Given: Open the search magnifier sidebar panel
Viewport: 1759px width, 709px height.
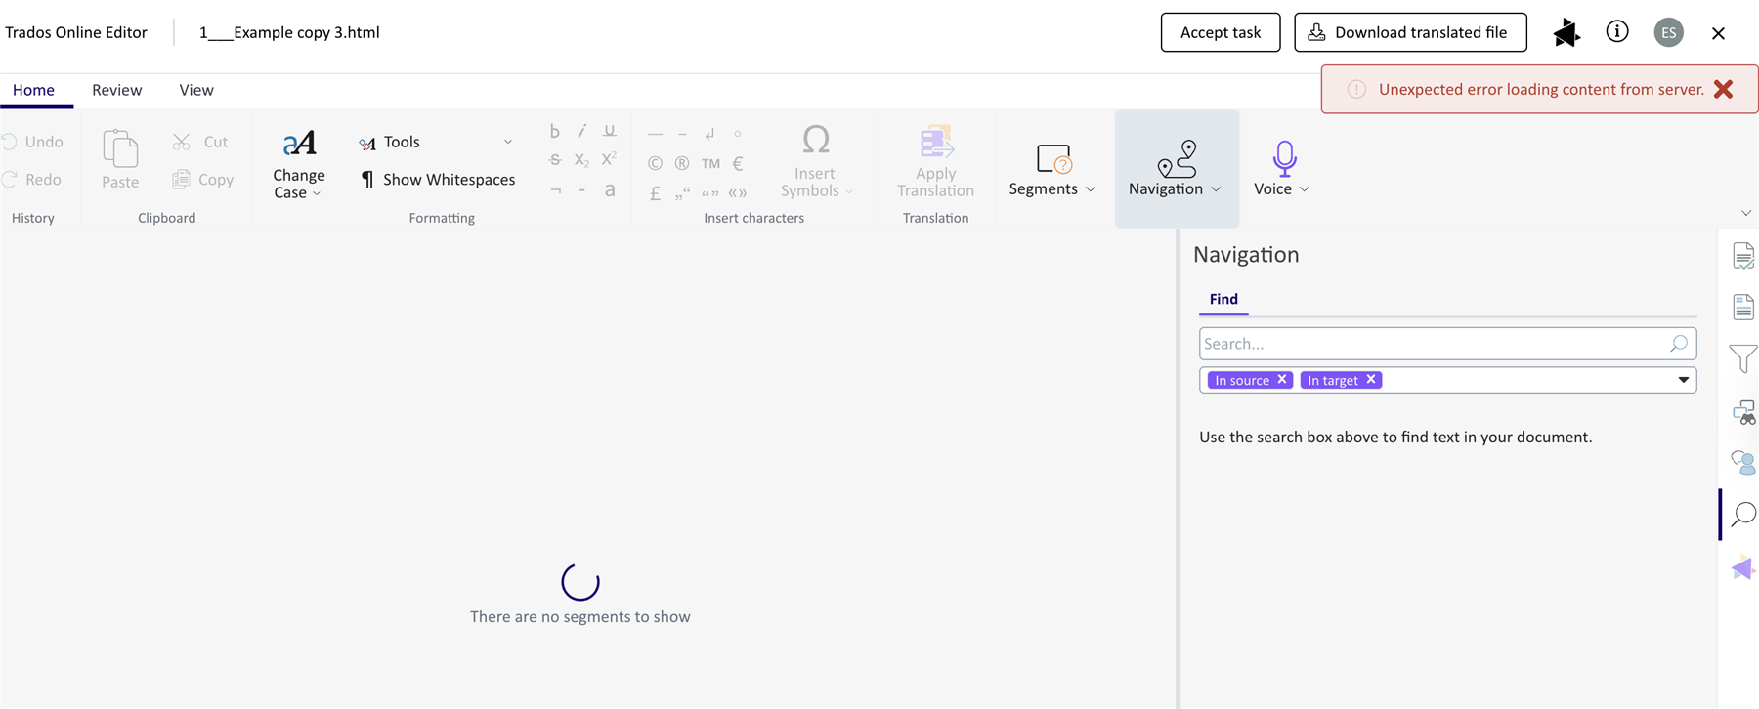Looking at the screenshot, I should click(x=1742, y=514).
